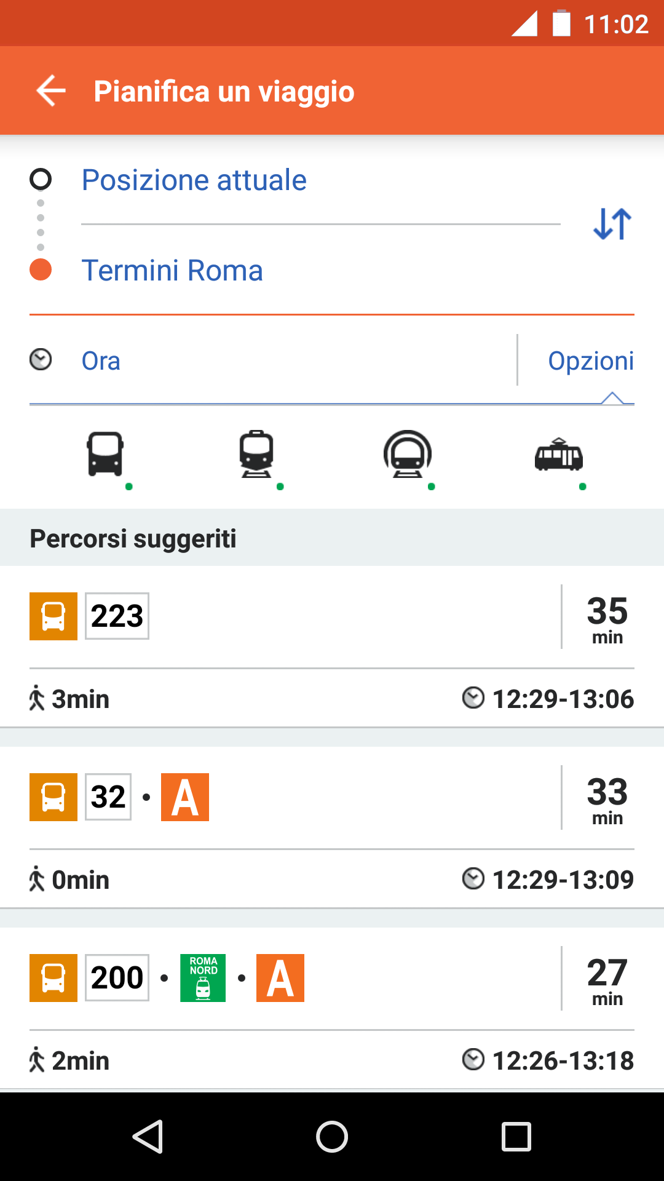Tap the 27 min duration label
The height and width of the screenshot is (1181, 664).
click(x=607, y=980)
